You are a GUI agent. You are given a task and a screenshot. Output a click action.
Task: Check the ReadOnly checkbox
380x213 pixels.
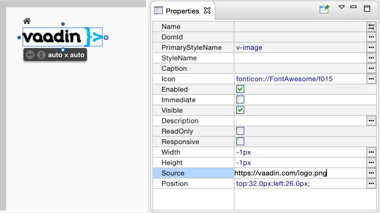(240, 131)
